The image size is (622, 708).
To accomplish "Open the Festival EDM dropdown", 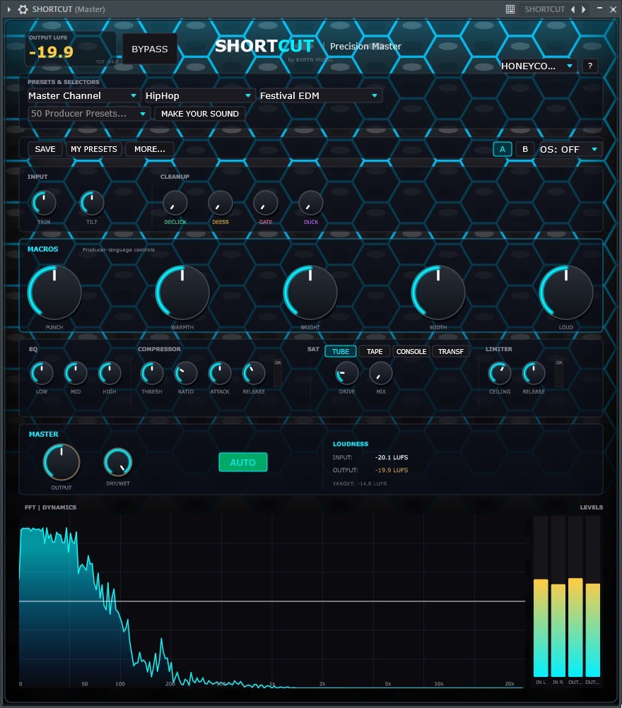I will (x=320, y=95).
